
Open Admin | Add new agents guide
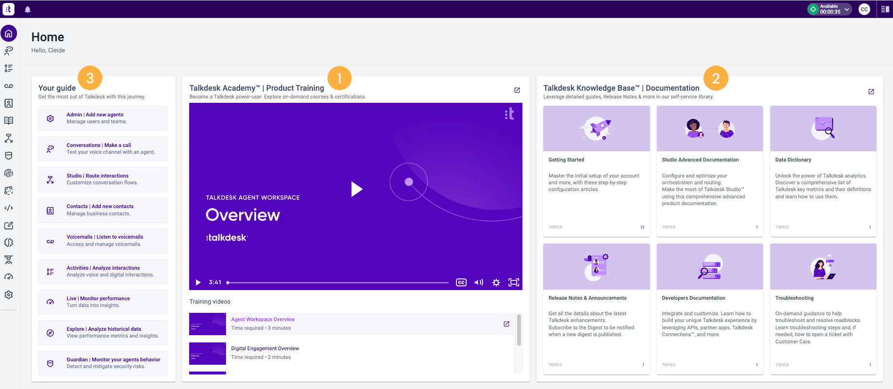[x=103, y=118]
